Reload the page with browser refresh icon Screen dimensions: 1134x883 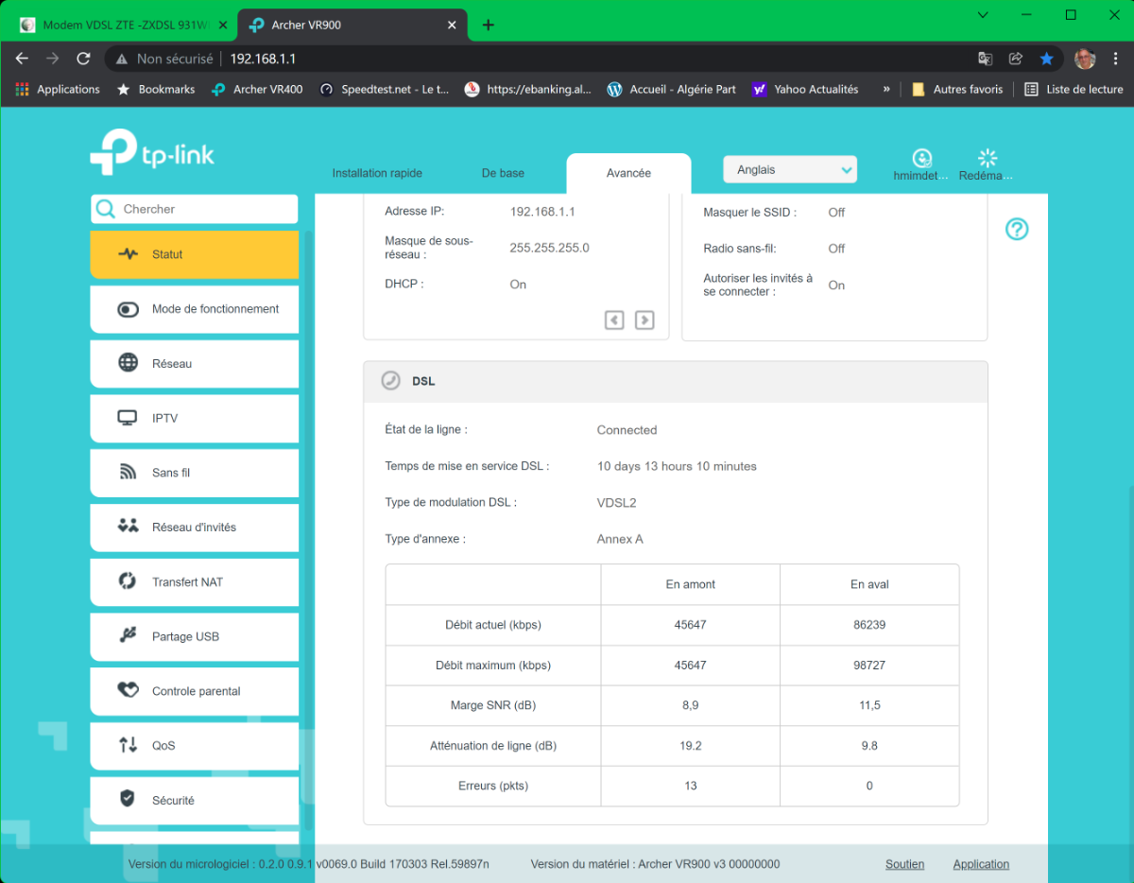83,59
